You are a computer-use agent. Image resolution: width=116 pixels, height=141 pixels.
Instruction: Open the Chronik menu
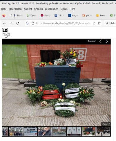point(38,9)
